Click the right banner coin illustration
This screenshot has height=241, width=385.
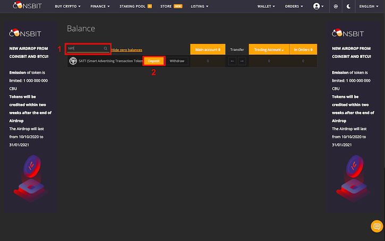click(x=354, y=179)
